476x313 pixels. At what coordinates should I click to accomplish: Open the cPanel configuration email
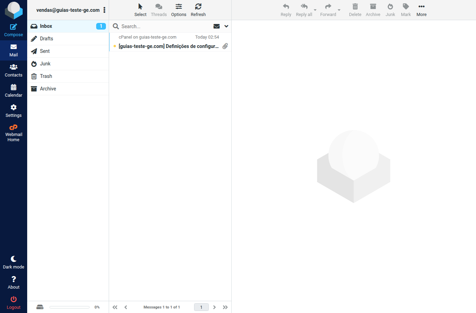coord(170,42)
